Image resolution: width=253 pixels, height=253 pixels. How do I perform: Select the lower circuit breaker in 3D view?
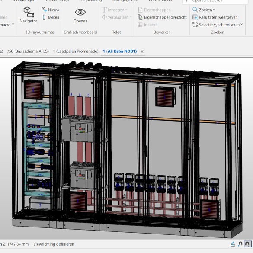coord(82,176)
